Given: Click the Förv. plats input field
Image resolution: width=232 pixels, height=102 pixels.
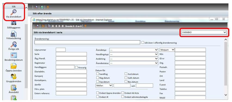Looking at the screenshot, I should pyautogui.click(x=71, y=89).
